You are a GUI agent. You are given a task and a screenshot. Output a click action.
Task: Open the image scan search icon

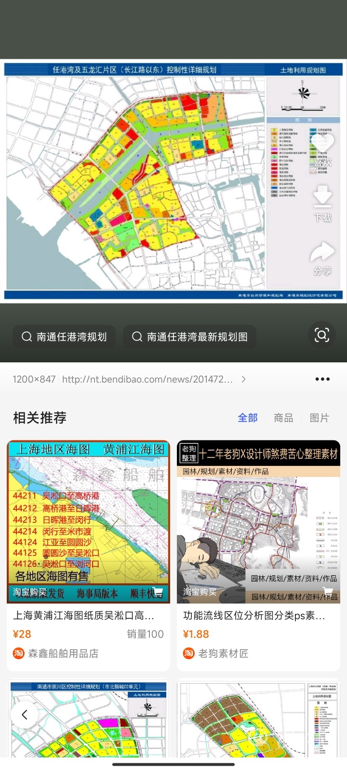pyautogui.click(x=321, y=335)
